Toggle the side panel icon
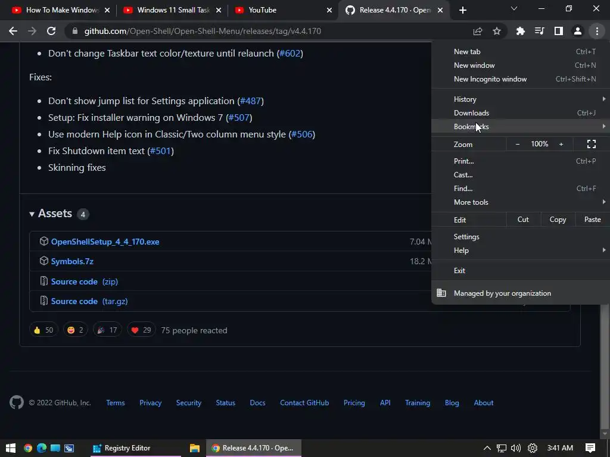Image resolution: width=610 pixels, height=457 pixels. coord(559,31)
